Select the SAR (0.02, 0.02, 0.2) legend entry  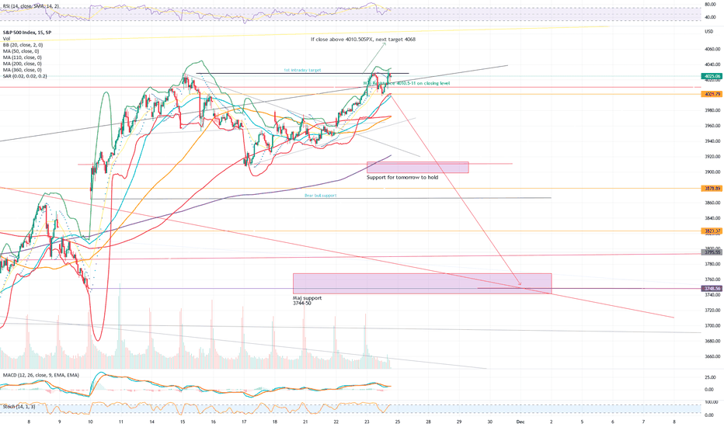(25, 76)
